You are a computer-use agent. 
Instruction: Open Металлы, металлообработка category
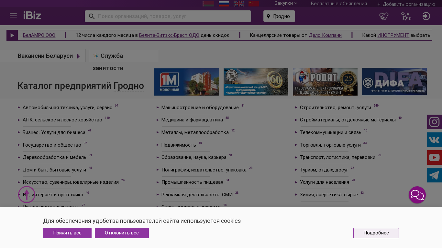pos(195,132)
